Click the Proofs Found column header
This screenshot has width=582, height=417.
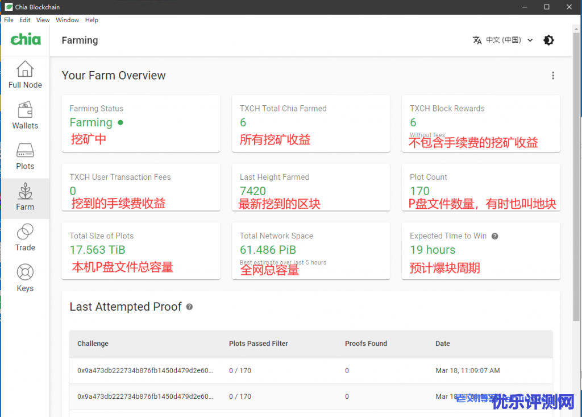coord(366,344)
